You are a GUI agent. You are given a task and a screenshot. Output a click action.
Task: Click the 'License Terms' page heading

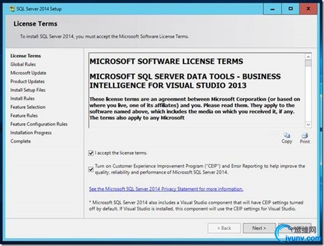click(x=35, y=24)
